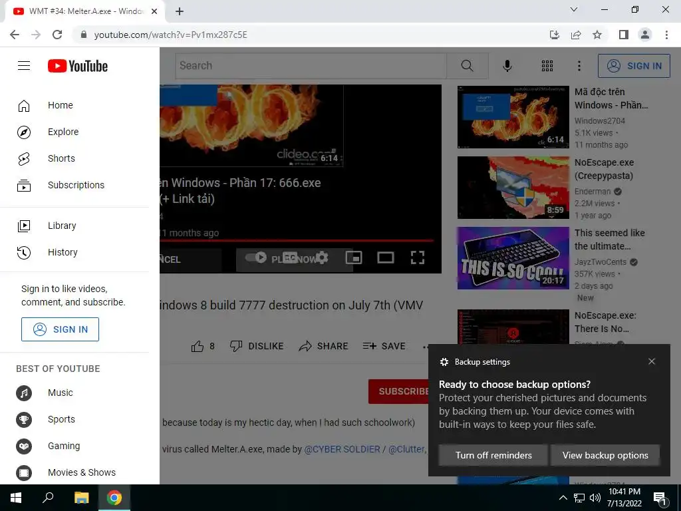Dismiss the Backup settings notification
Viewport: 681px width, 511px height.
[x=652, y=361]
